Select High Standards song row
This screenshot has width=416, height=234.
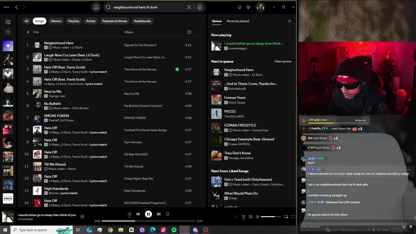coord(112,191)
